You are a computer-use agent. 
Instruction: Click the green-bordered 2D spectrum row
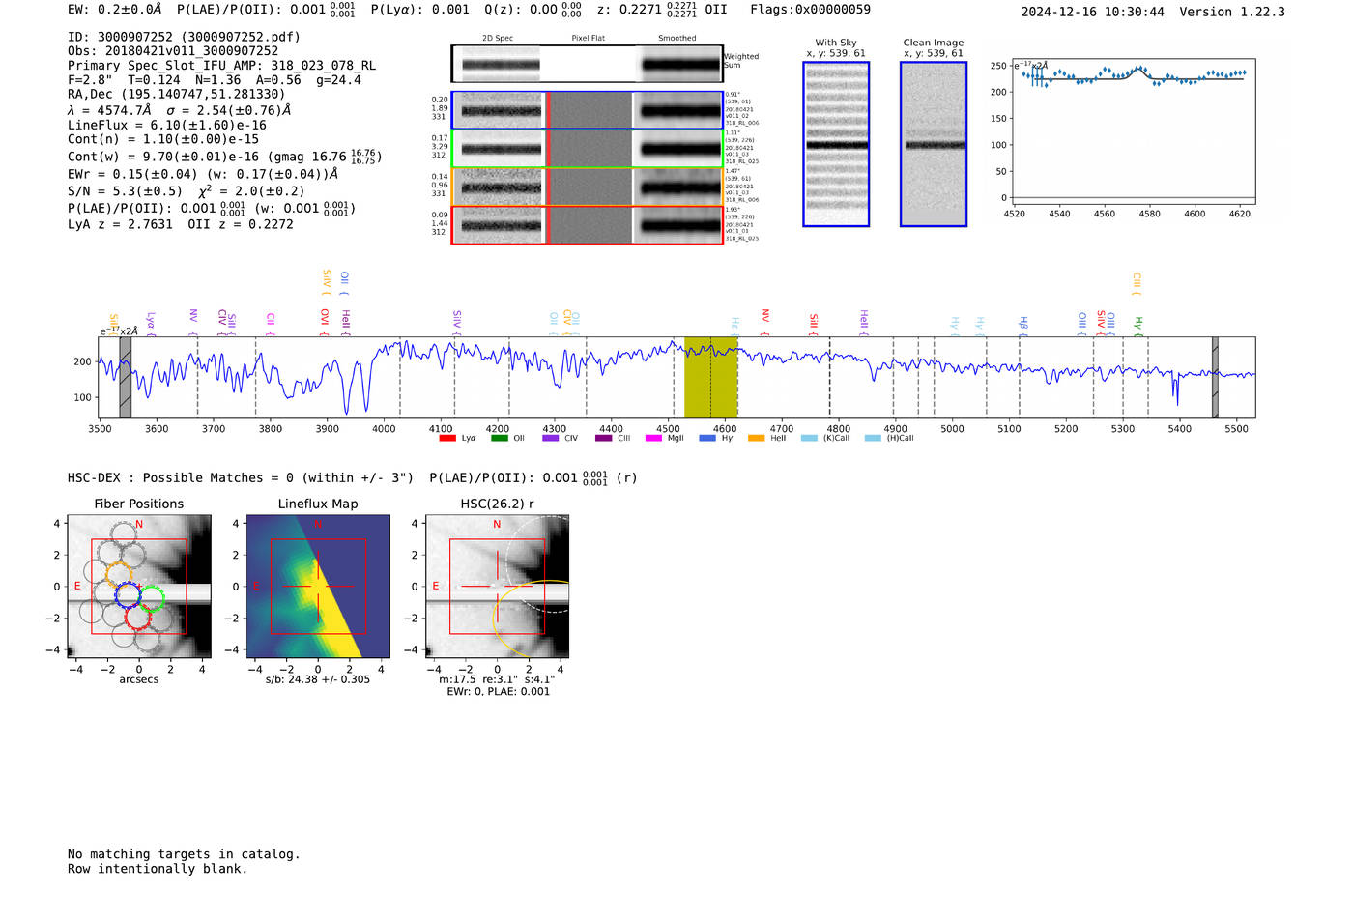pyautogui.click(x=588, y=149)
